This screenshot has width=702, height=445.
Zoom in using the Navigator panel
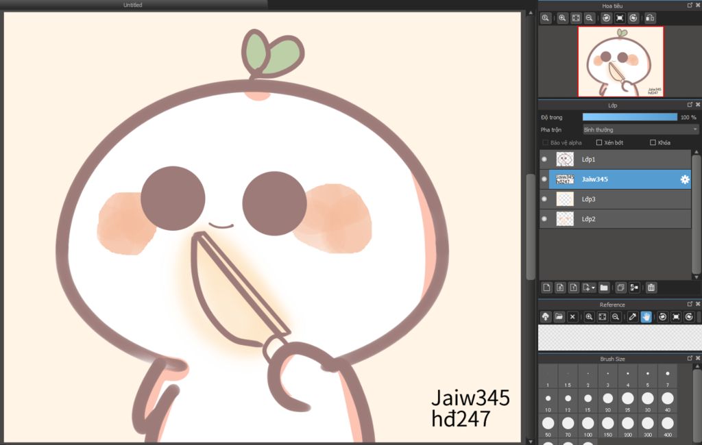coord(562,18)
